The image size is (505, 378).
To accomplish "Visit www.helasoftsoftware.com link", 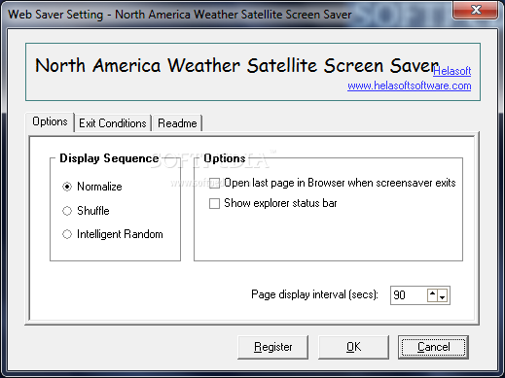I will 410,86.
